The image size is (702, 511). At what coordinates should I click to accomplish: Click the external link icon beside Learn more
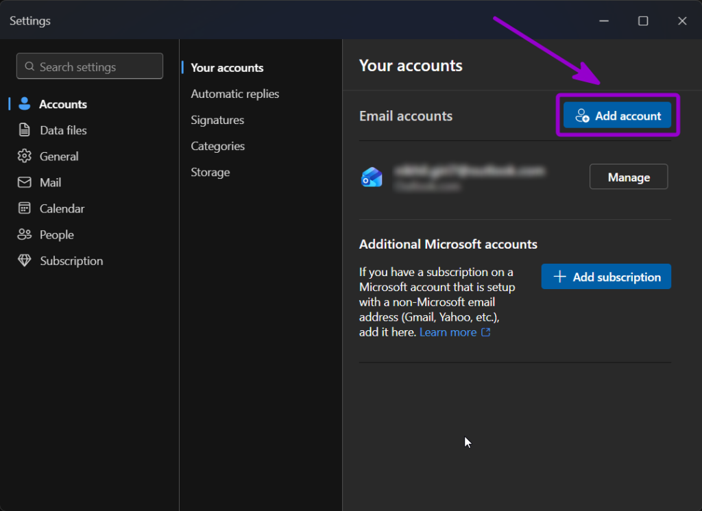(x=486, y=332)
